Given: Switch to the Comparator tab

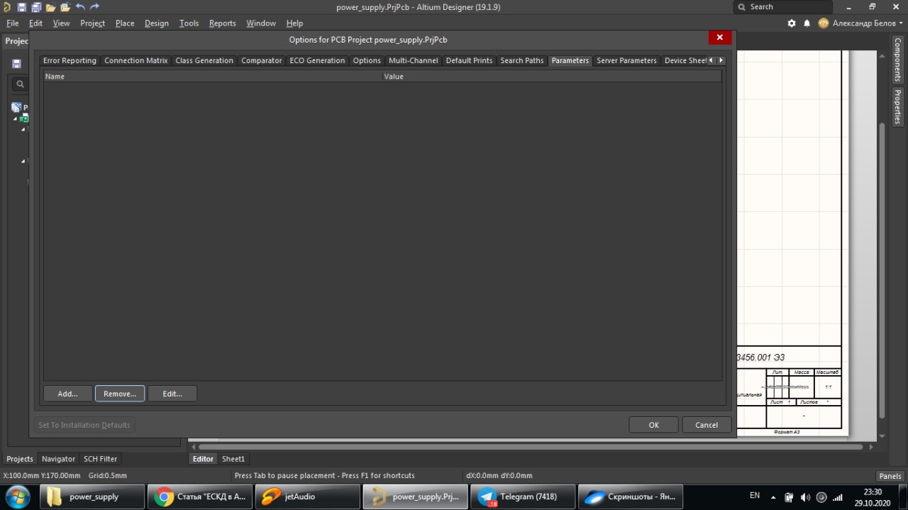Looking at the screenshot, I should (x=262, y=60).
